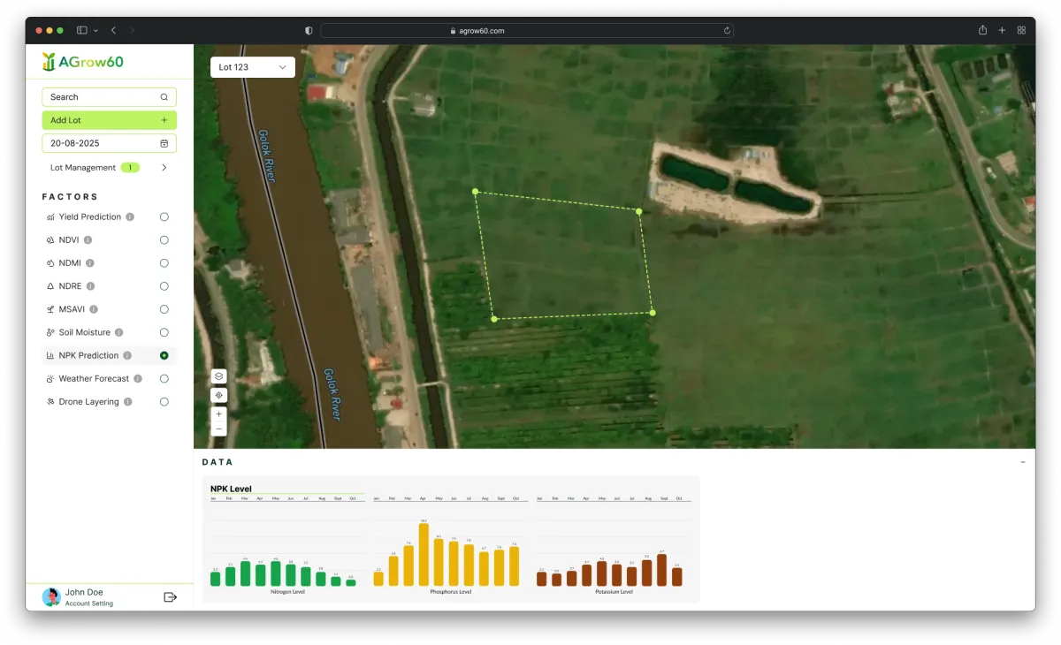The width and height of the screenshot is (1061, 645).
Task: Click the NDVI info icon
Action: [88, 240]
